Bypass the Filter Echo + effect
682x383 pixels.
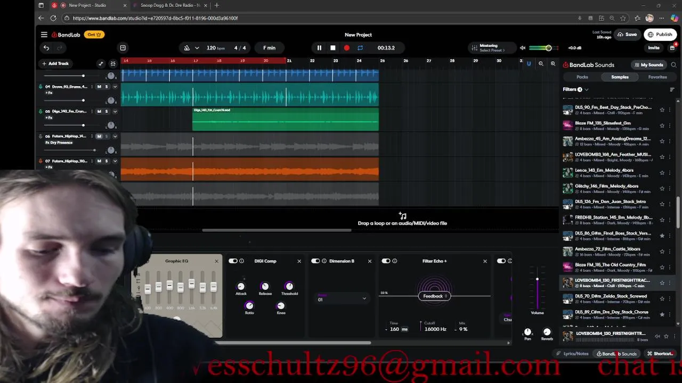point(386,261)
